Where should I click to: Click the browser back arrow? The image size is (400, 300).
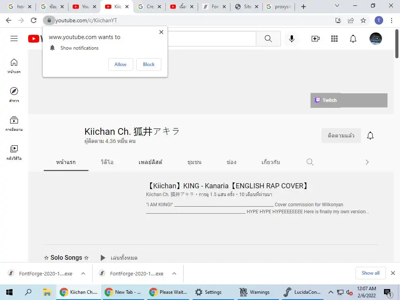coord(9,20)
